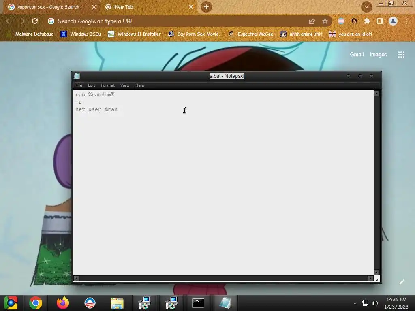
Task: Click Notepad vertical scrollbar up arrow
Action: click(x=376, y=94)
